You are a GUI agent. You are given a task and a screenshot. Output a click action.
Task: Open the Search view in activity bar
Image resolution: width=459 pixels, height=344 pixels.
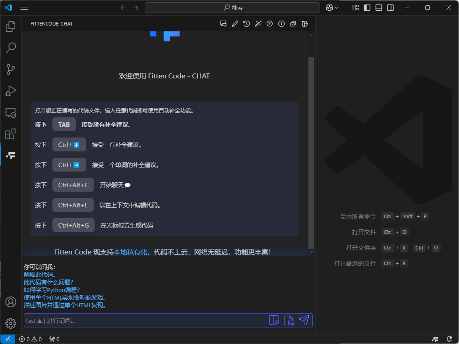pyautogui.click(x=11, y=47)
